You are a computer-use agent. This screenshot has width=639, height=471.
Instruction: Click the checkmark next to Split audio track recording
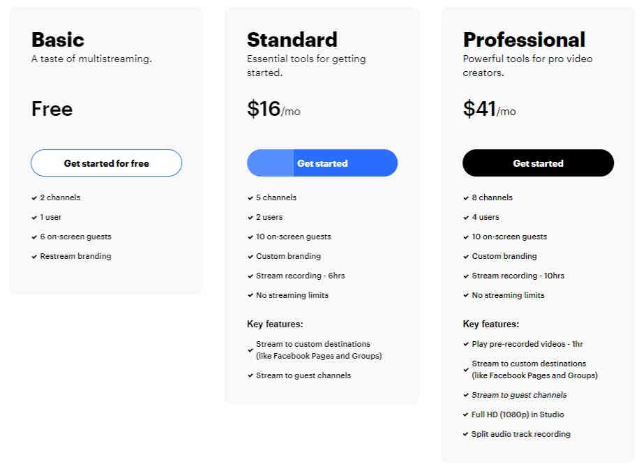(465, 434)
